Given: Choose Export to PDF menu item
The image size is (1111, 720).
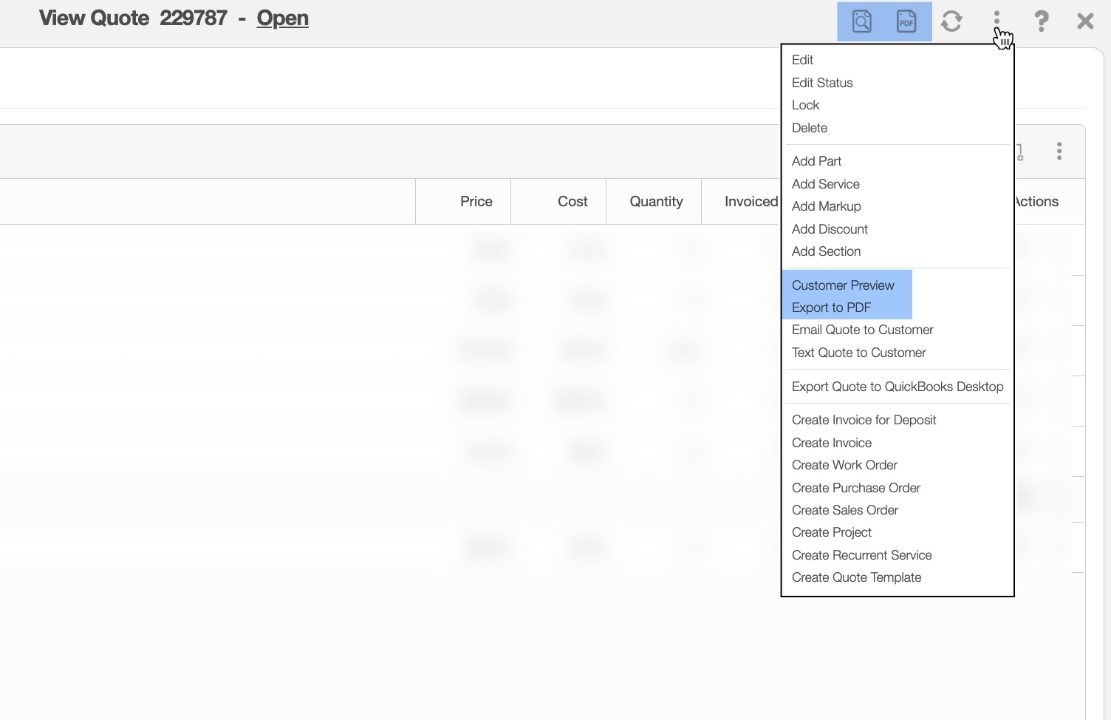Looking at the screenshot, I should coord(831,308).
